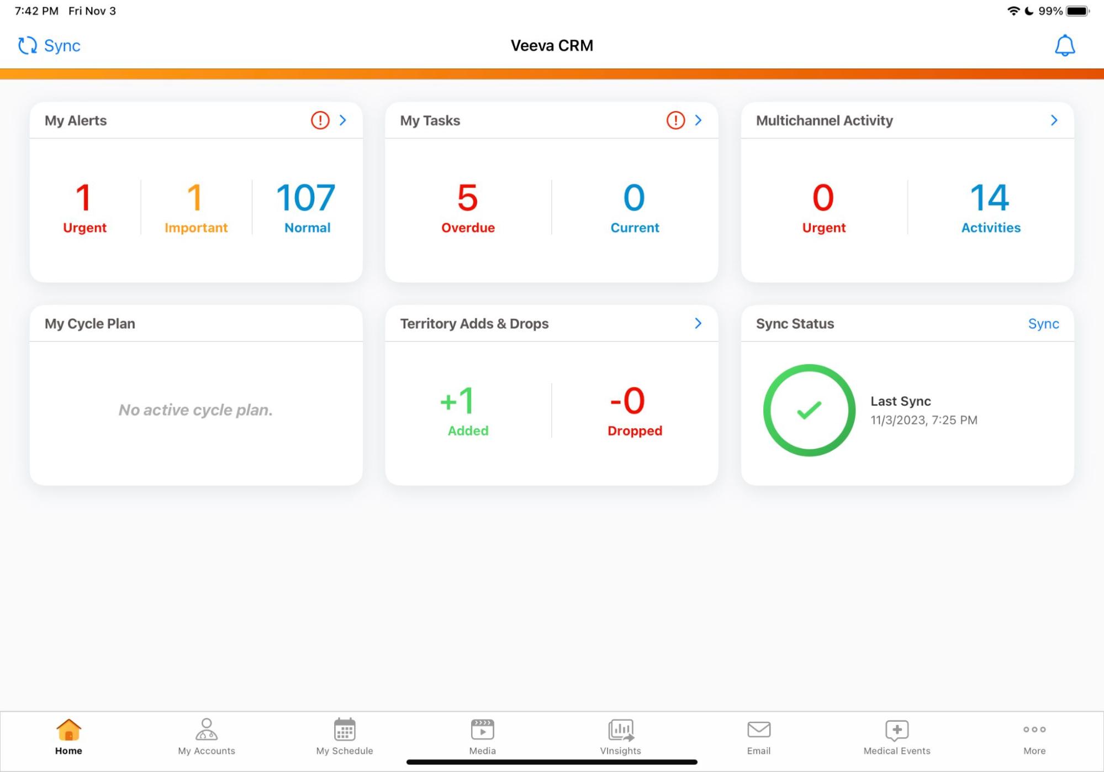Tap the notification bell icon
This screenshot has width=1104, height=772.
tap(1064, 45)
